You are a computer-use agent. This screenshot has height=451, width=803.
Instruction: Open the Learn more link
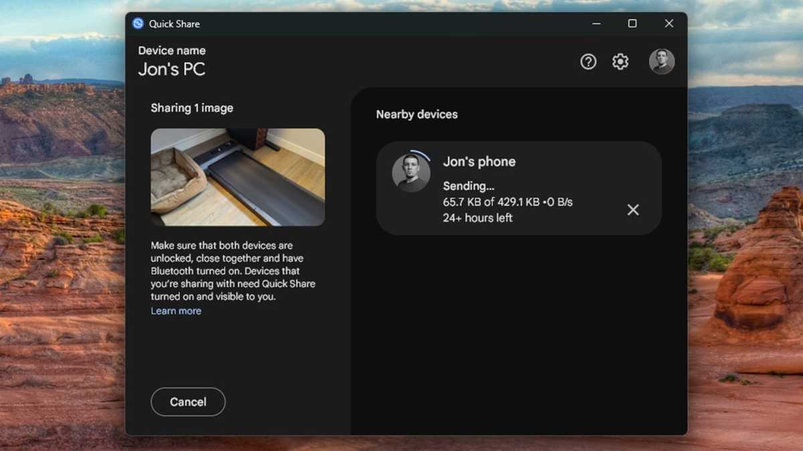pyautogui.click(x=175, y=311)
